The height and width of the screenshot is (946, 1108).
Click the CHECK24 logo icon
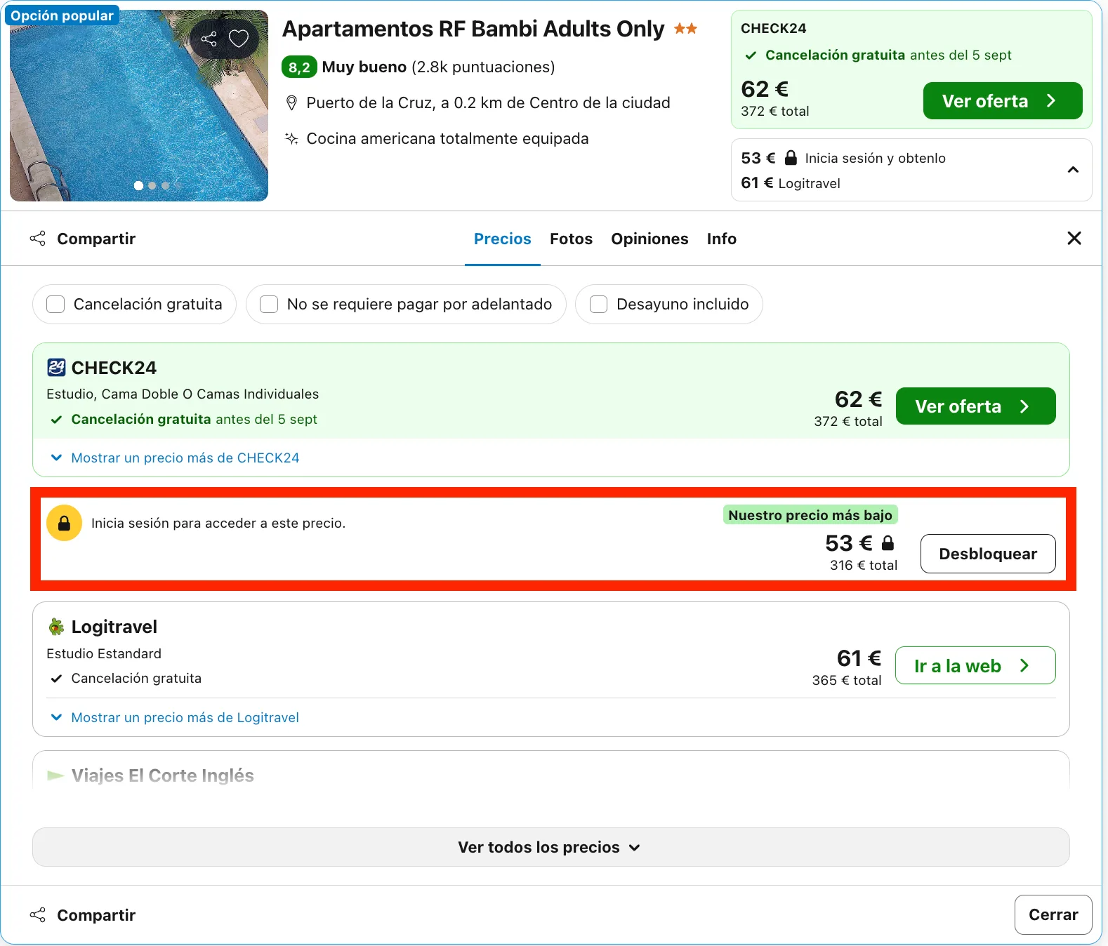[56, 367]
